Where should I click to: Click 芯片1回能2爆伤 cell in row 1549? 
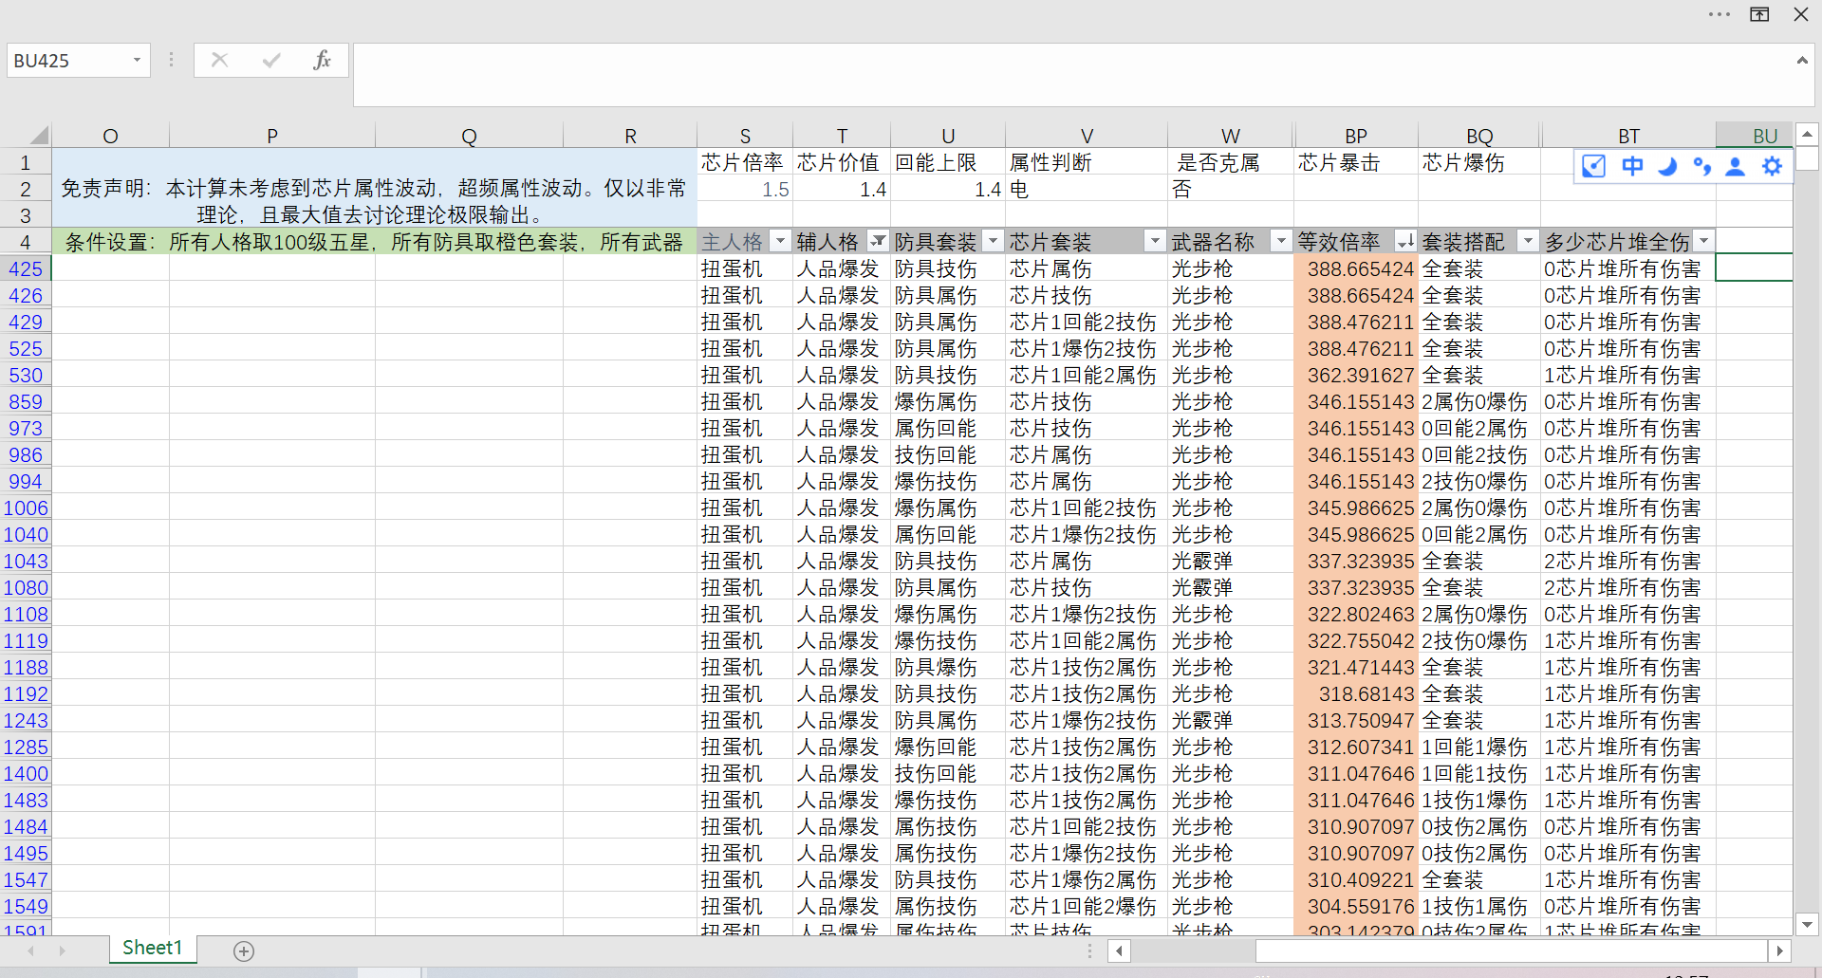tap(1087, 906)
